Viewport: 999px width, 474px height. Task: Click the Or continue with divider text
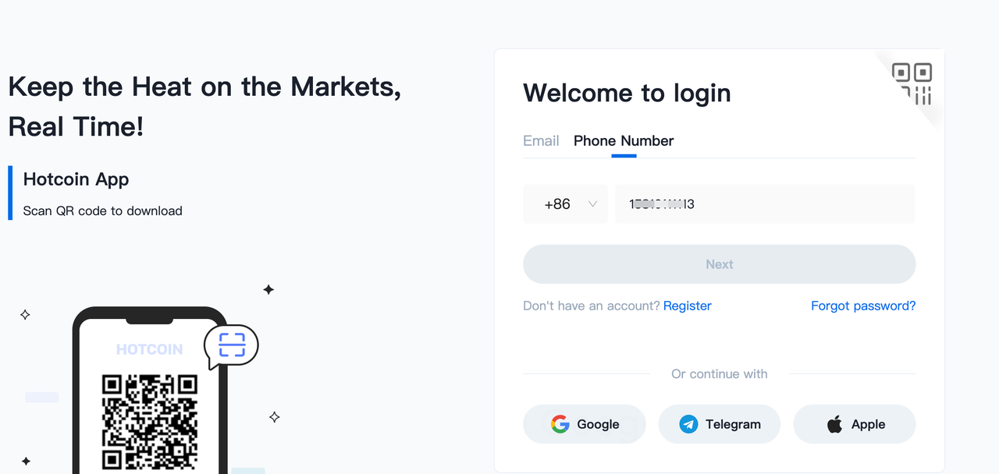(719, 374)
